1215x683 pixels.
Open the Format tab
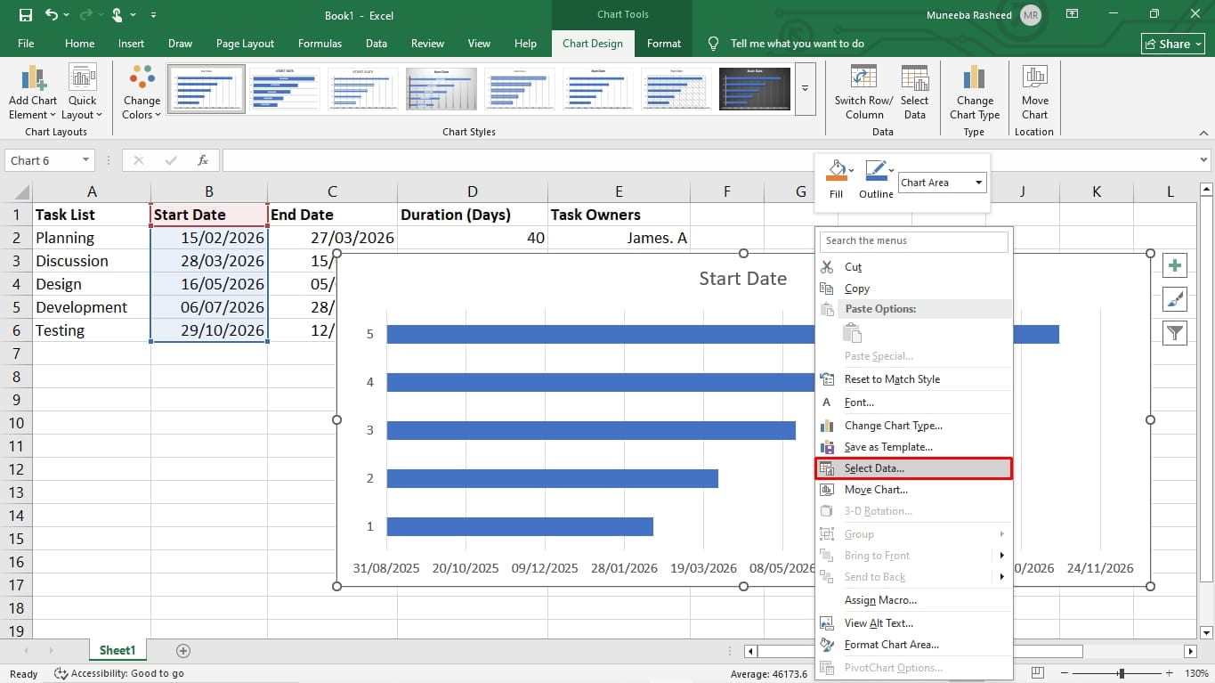664,44
